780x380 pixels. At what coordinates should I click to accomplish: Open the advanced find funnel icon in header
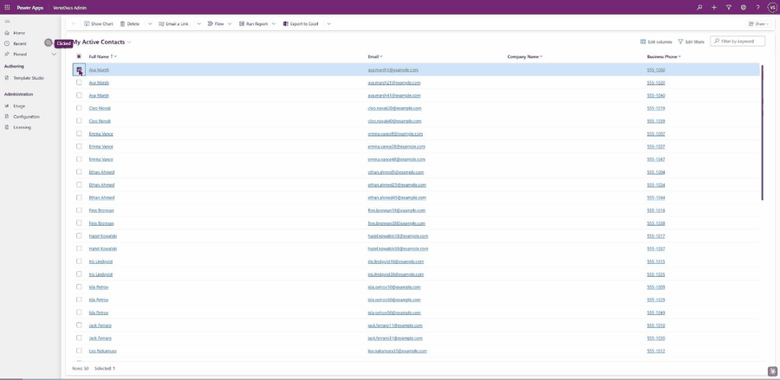(x=729, y=8)
